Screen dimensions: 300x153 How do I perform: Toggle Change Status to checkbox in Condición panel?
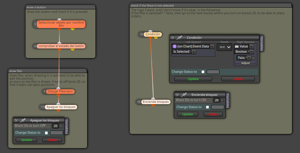[203, 72]
